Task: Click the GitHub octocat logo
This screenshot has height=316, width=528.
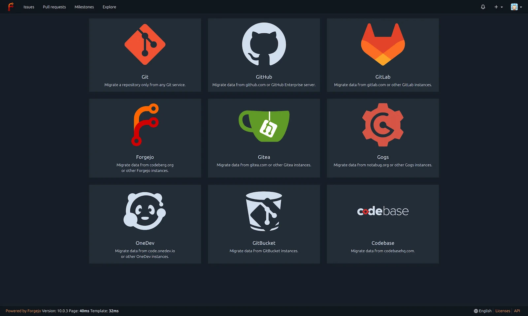Action: click(264, 44)
